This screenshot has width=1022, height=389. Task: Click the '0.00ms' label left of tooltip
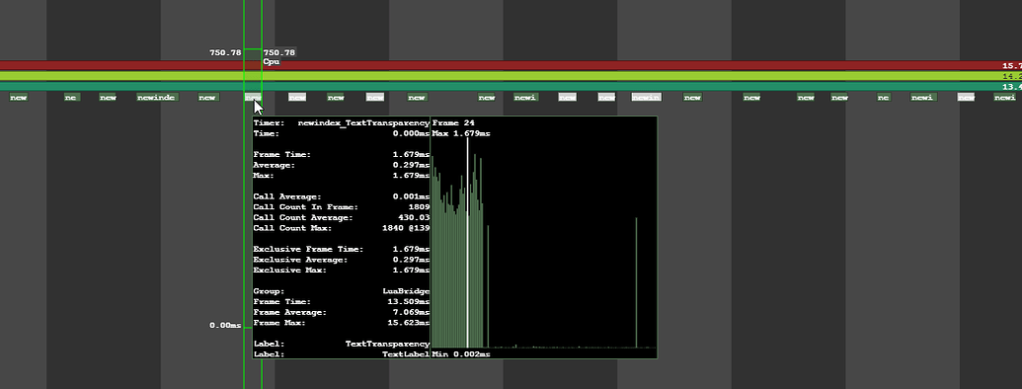[225, 325]
